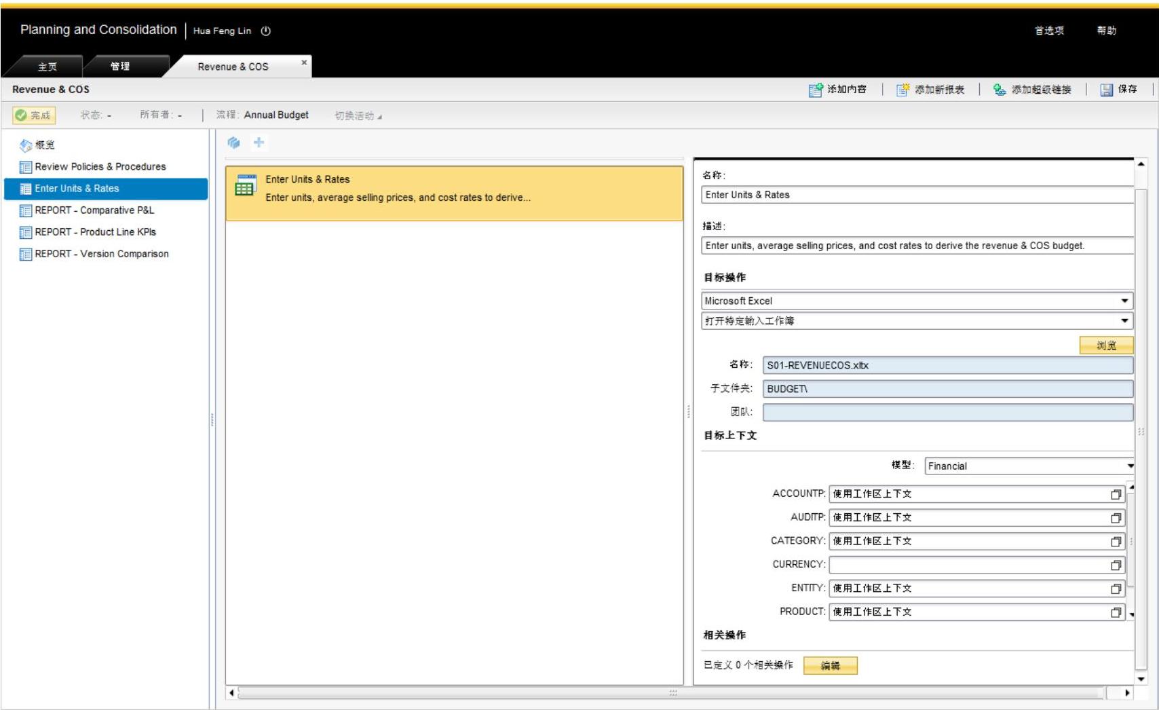Screen dimensions: 1159x710
Task: Click the member selector icon for CATEGORY
Action: (x=1116, y=542)
